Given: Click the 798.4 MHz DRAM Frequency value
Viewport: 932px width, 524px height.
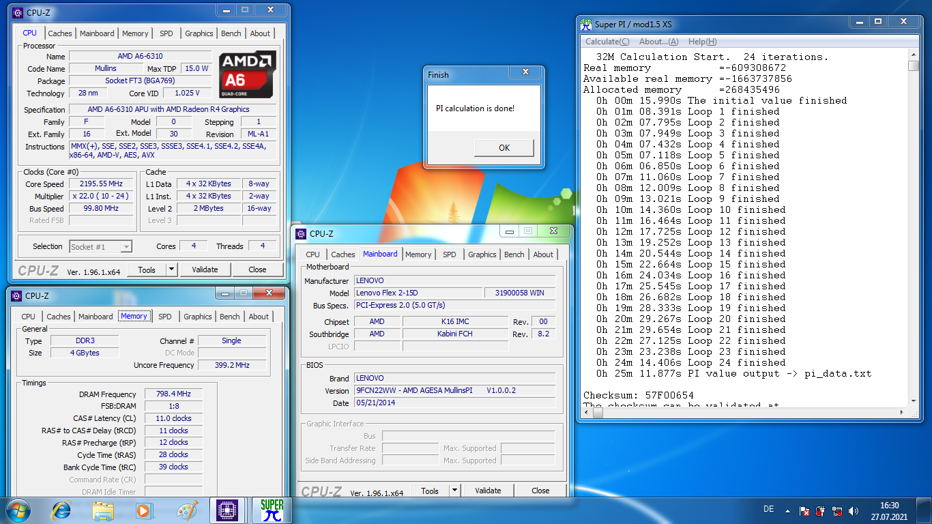Looking at the screenshot, I should tap(173, 394).
